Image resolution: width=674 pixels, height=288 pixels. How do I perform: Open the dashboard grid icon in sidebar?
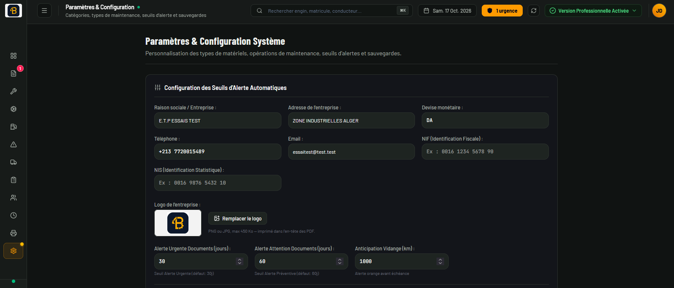(x=14, y=56)
